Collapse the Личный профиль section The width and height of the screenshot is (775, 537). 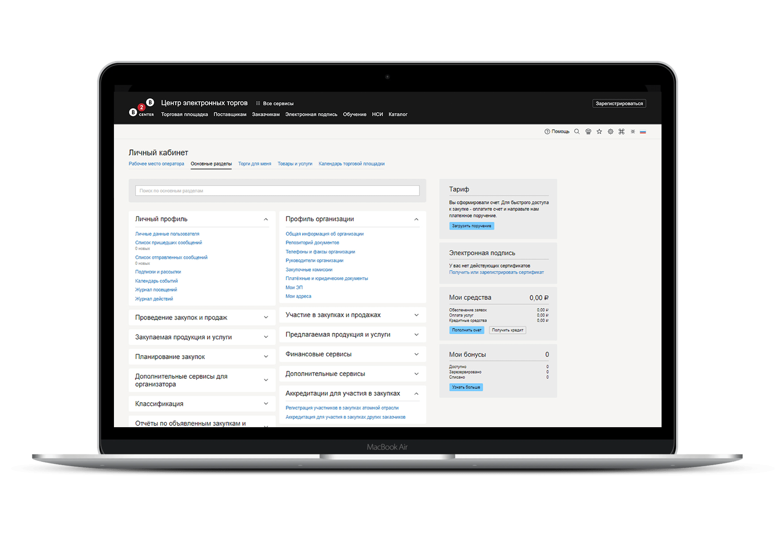coord(266,220)
